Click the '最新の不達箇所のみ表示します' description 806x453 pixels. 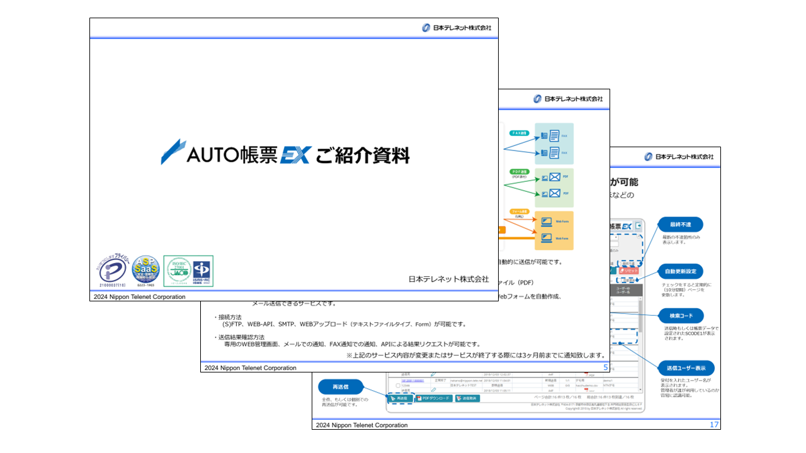681,239
